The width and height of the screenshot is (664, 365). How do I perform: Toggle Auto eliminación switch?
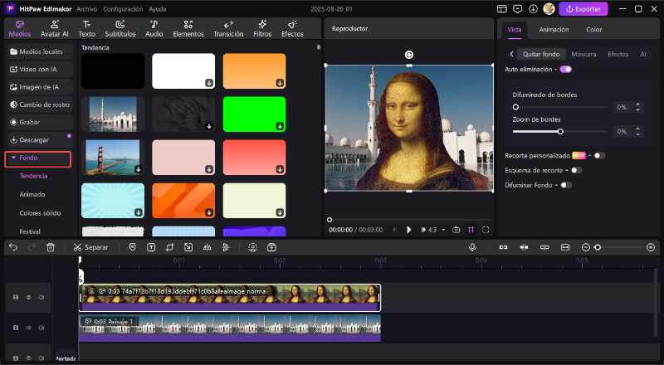point(566,69)
